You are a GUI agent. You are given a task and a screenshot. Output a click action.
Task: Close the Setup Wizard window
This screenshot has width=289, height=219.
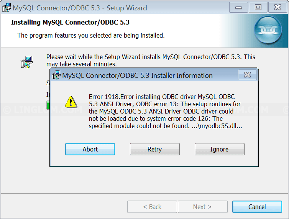point(278,7)
